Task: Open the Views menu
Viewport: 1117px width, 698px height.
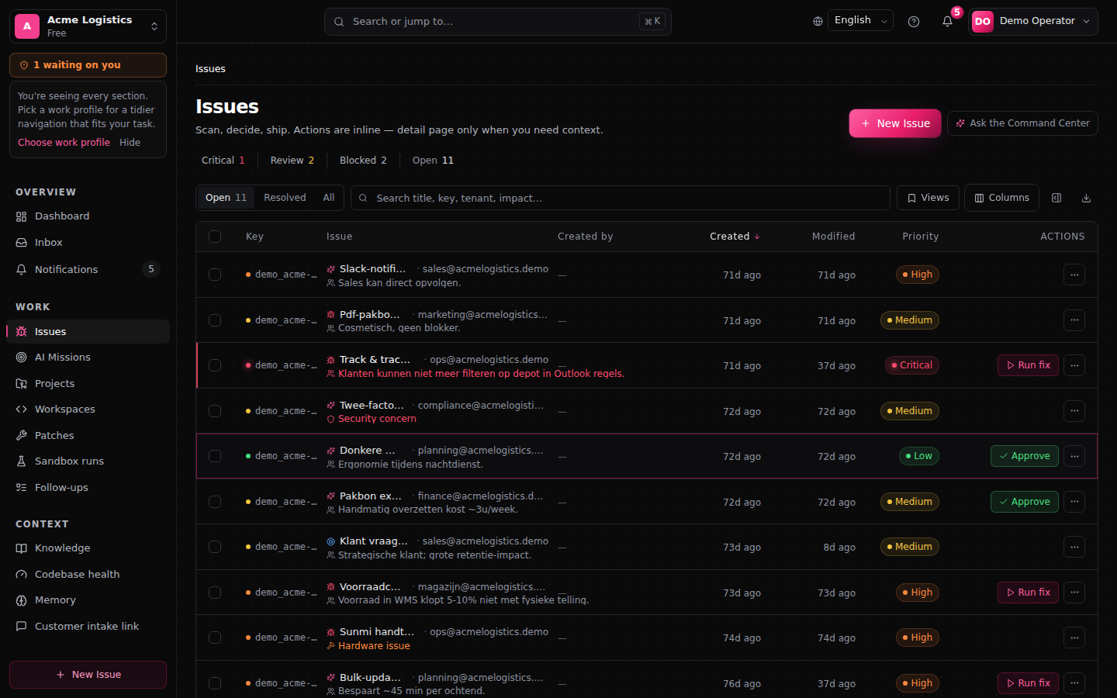Action: pos(928,198)
